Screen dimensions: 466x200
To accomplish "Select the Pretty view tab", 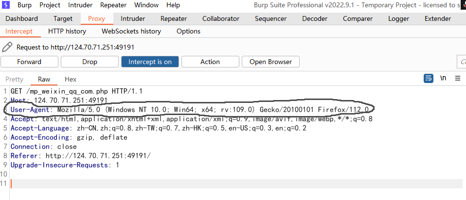I will click(x=14, y=79).
